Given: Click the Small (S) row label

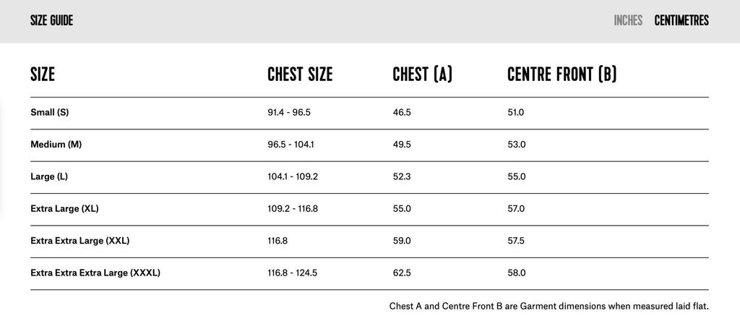Looking at the screenshot, I should coord(50,113).
